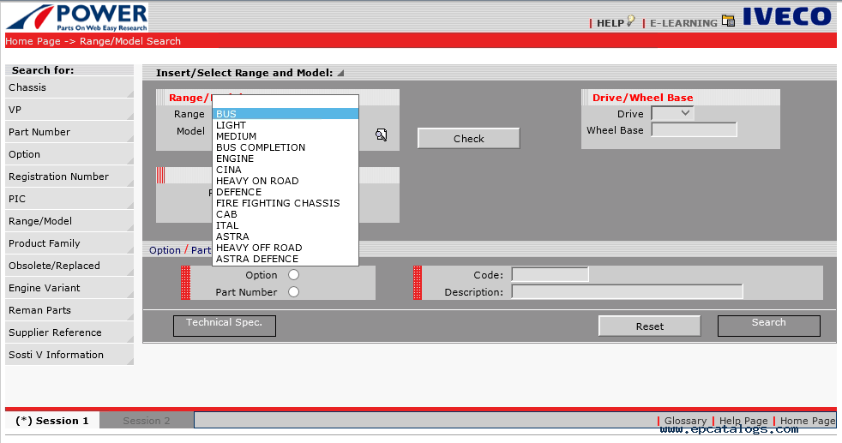The height and width of the screenshot is (443, 842).
Task: Open the sidebar Option search
Action: coord(69,154)
